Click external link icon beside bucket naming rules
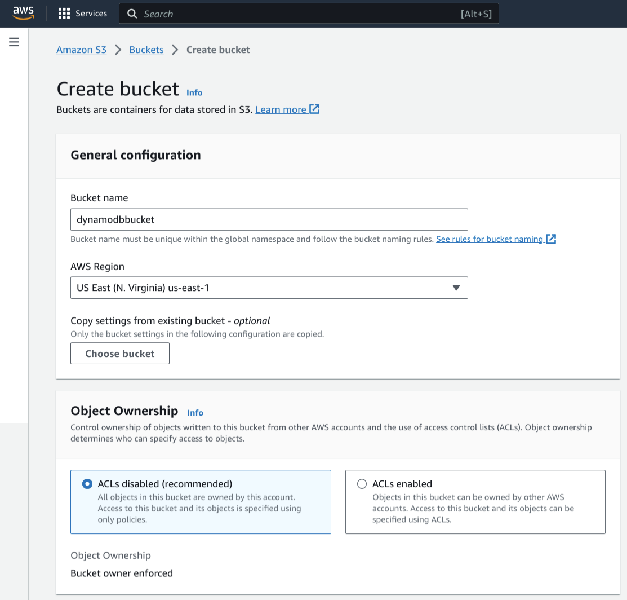This screenshot has width=627, height=600. (551, 239)
